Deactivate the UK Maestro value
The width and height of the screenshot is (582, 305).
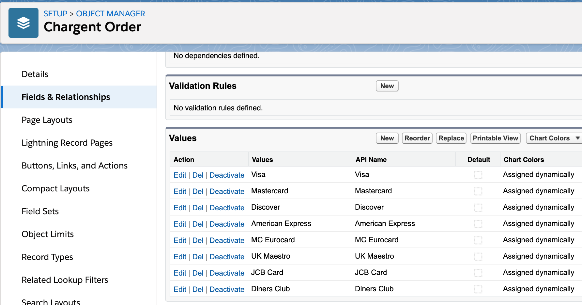pyautogui.click(x=227, y=257)
